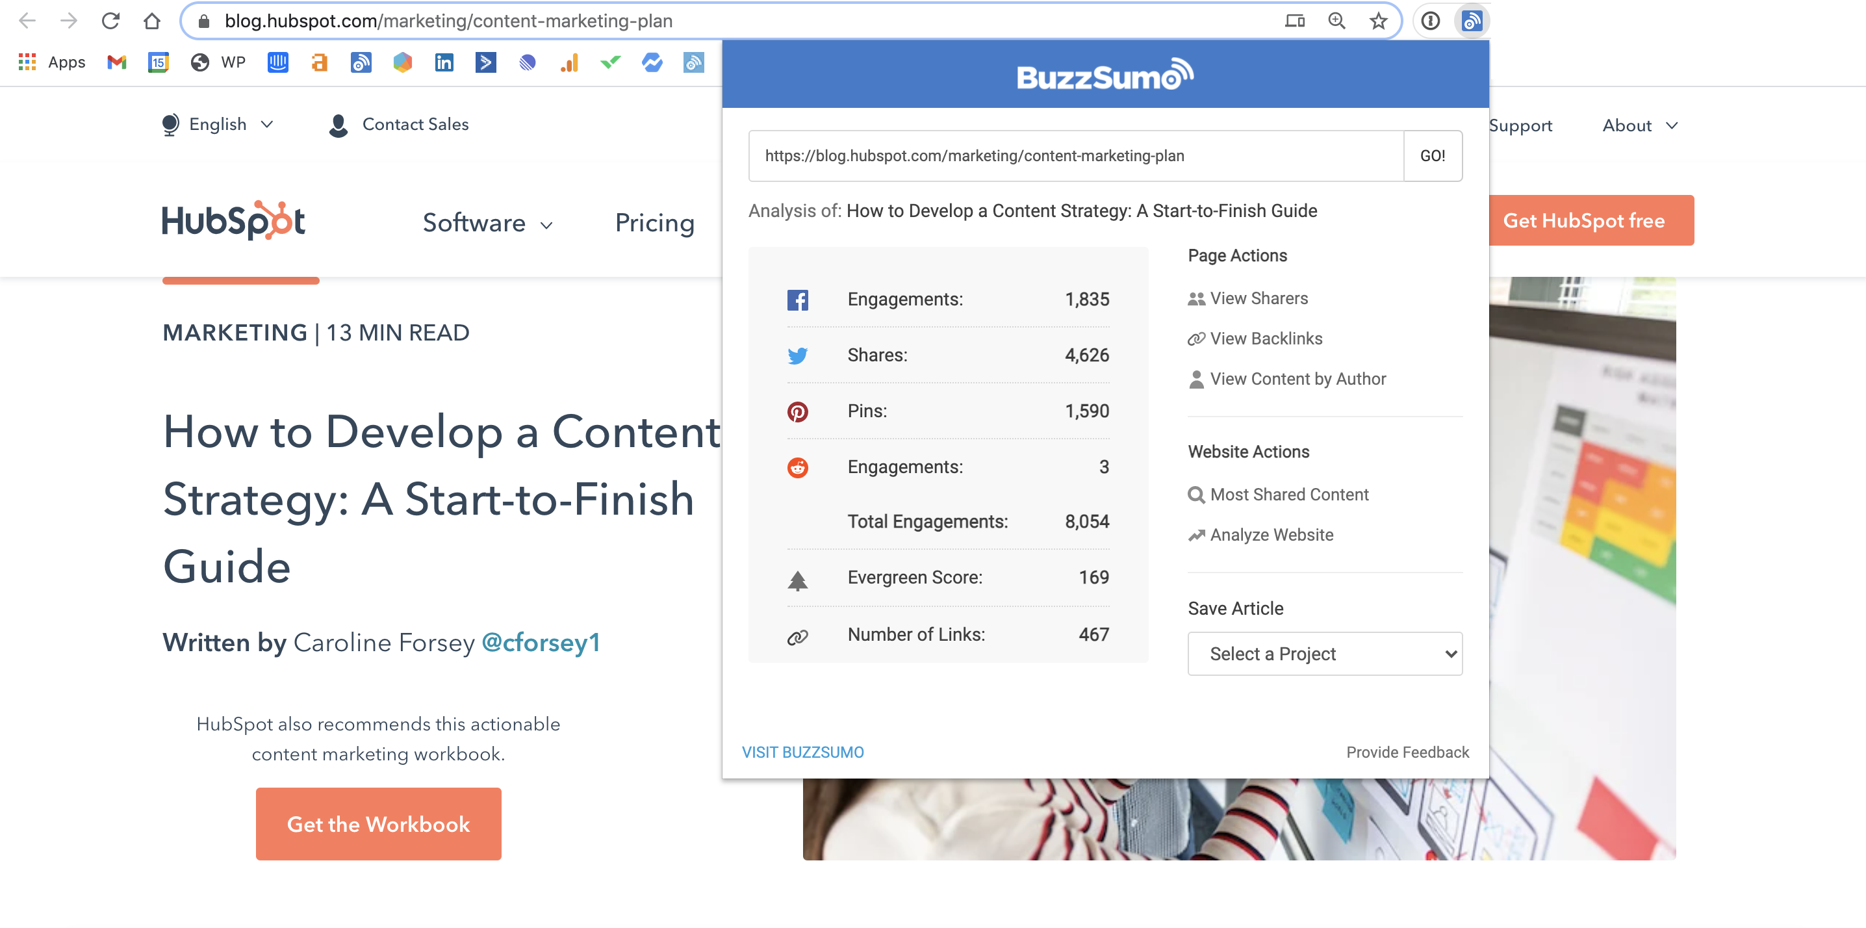Image resolution: width=1866 pixels, height=928 pixels.
Task: Click View Backlinks in Page Actions
Action: (1266, 339)
